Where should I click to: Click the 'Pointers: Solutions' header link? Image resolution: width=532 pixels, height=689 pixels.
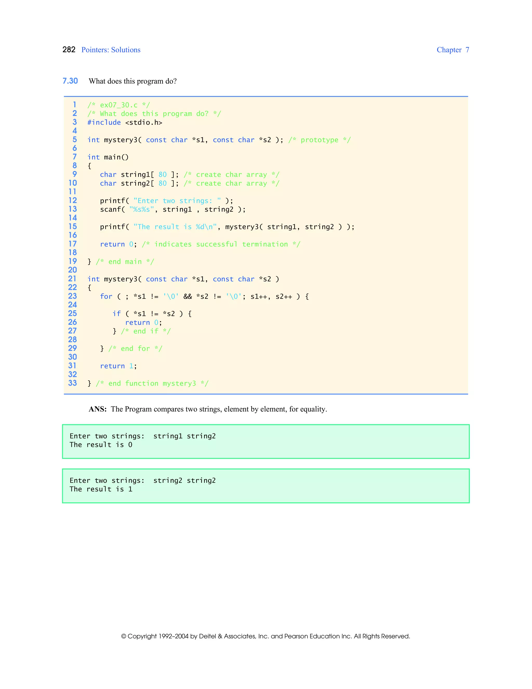111,50
